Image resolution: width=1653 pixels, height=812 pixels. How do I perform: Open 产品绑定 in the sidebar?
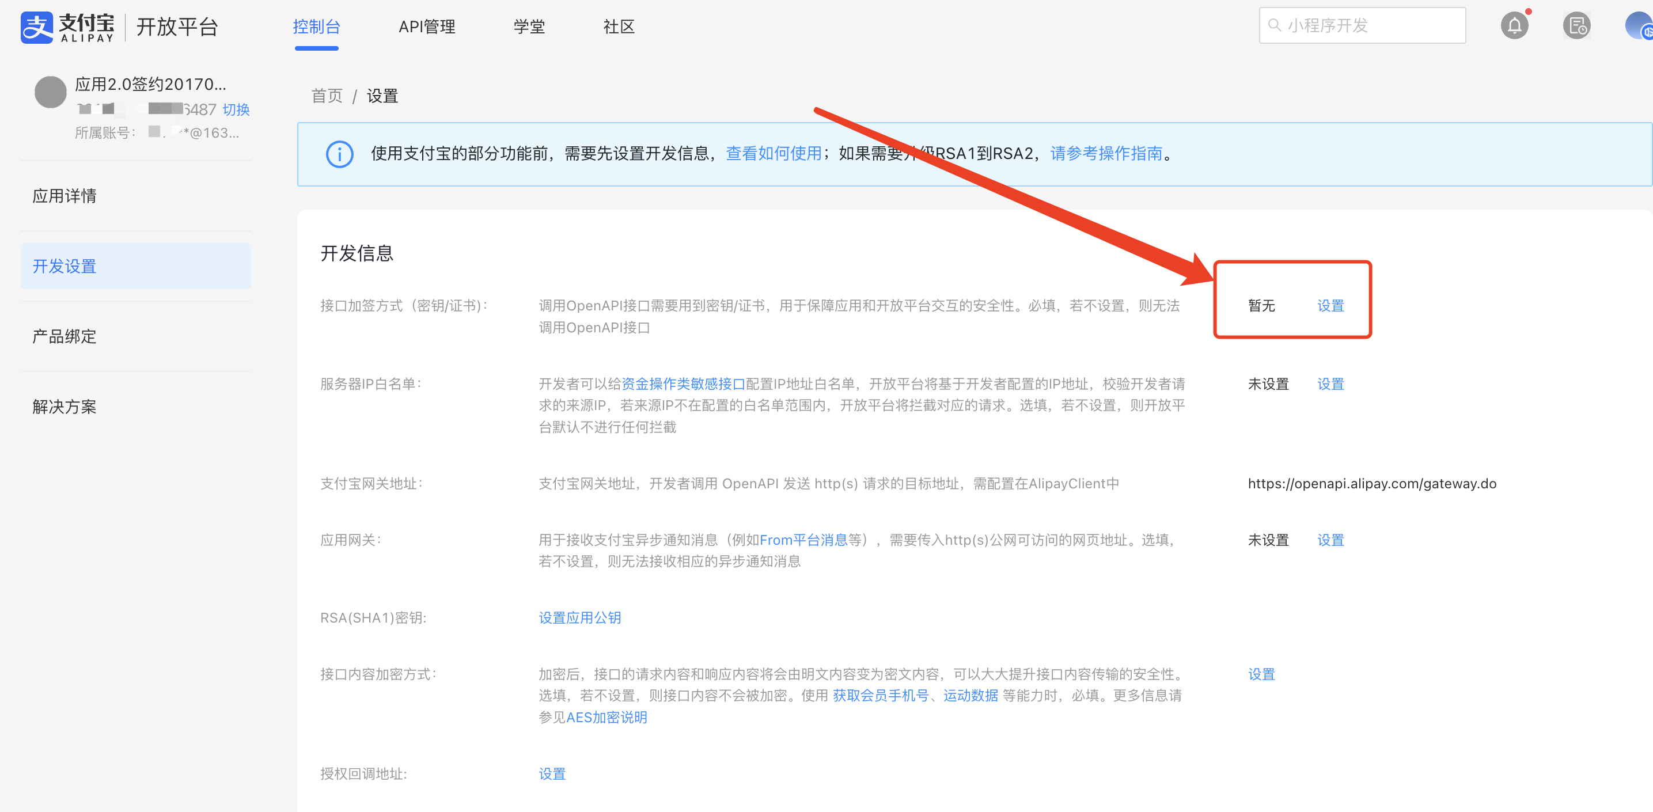(64, 336)
